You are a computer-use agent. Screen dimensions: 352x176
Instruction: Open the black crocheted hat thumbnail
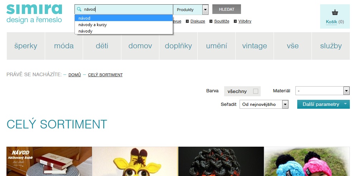coord(221,161)
